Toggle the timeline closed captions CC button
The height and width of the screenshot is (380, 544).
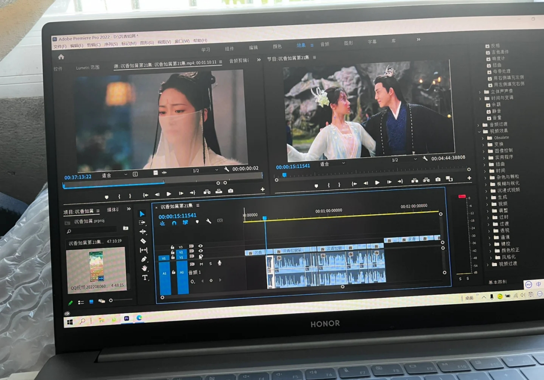[220, 221]
